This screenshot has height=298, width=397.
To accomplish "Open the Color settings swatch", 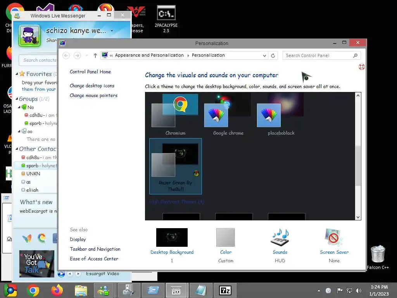I will 226,237.
